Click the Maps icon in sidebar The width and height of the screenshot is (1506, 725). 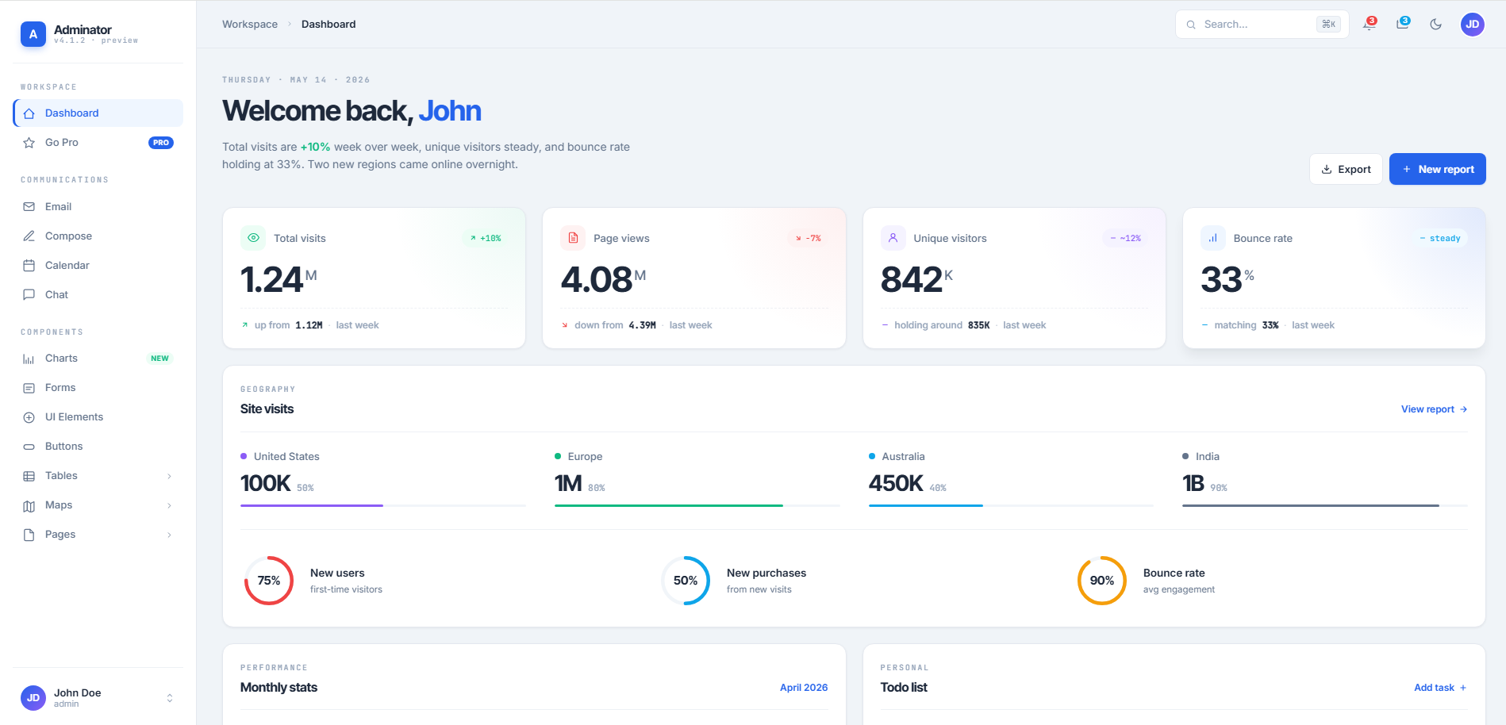29,505
